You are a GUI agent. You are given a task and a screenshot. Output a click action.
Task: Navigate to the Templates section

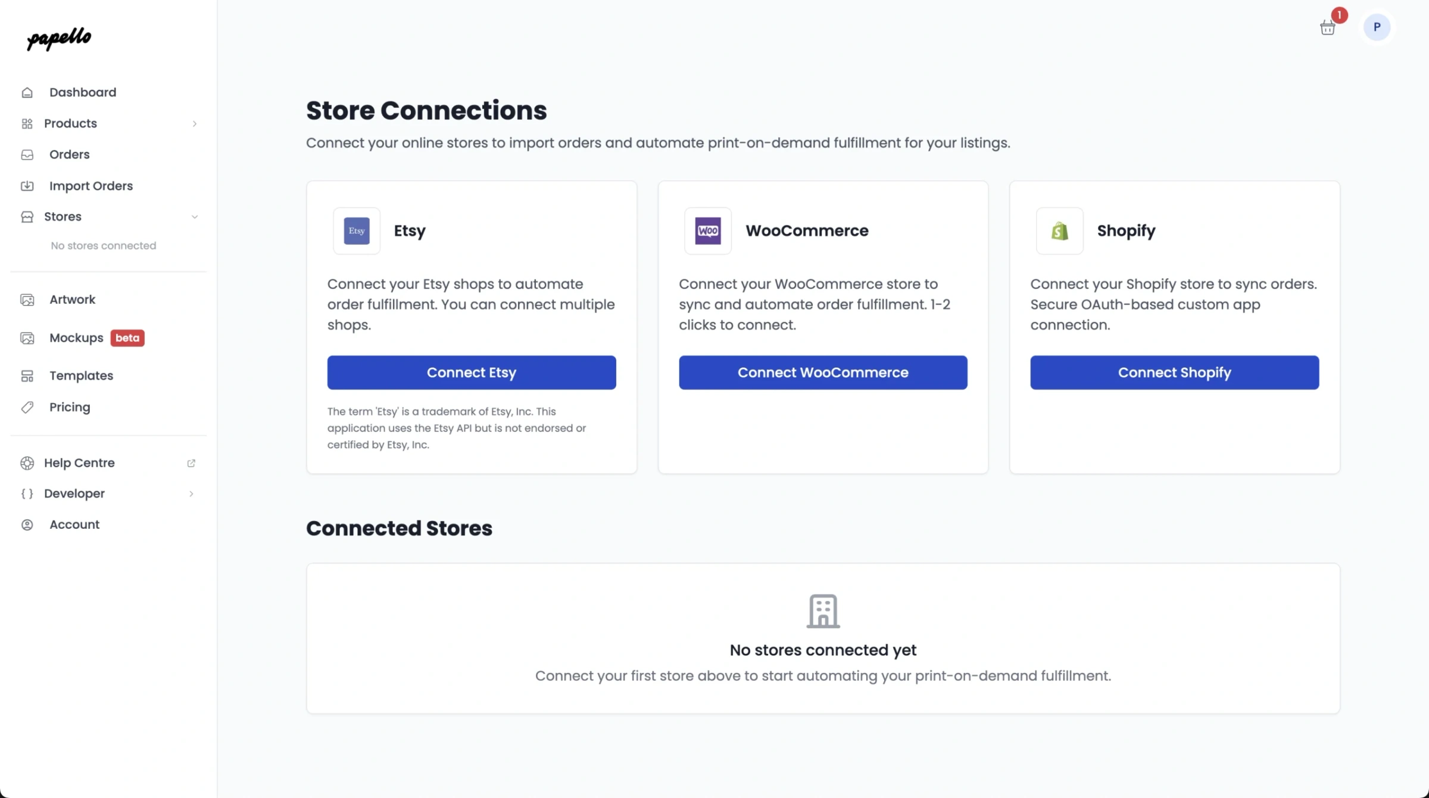82,376
